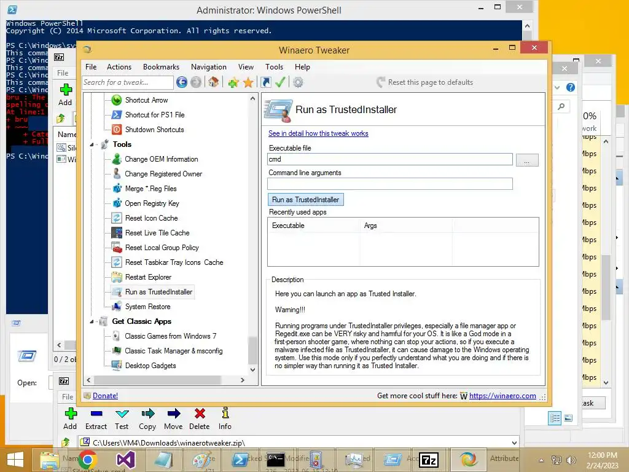Click the Executable file text field
Viewport: 629px width, 472px height.
390,159
